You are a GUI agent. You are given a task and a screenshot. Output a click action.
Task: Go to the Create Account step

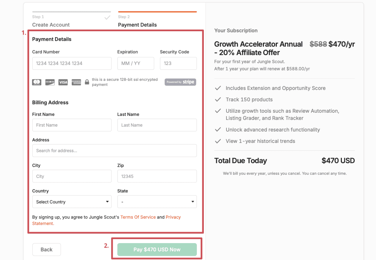point(51,25)
